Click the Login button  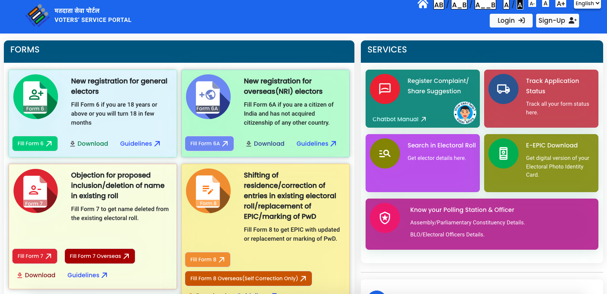pos(511,21)
